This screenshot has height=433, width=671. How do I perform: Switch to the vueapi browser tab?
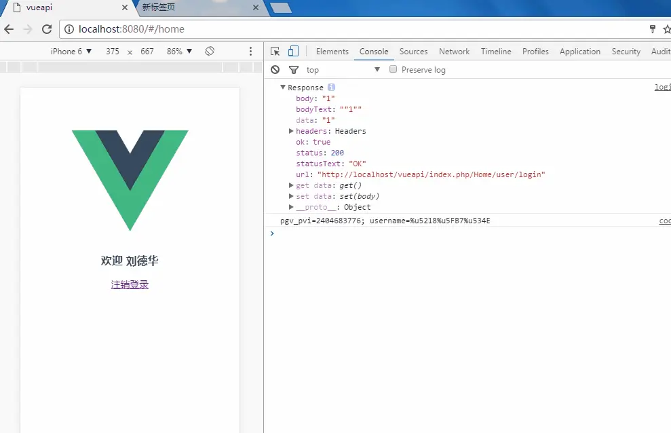[x=69, y=7]
